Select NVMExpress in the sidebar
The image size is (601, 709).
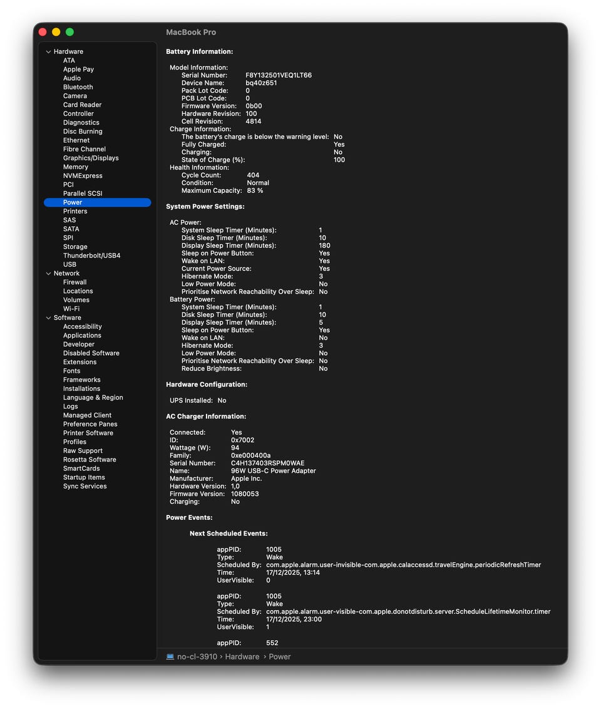click(x=83, y=176)
